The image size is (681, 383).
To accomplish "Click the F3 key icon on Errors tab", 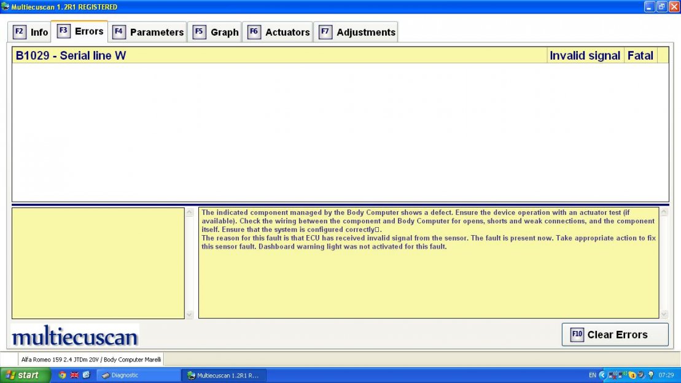I will coord(63,31).
